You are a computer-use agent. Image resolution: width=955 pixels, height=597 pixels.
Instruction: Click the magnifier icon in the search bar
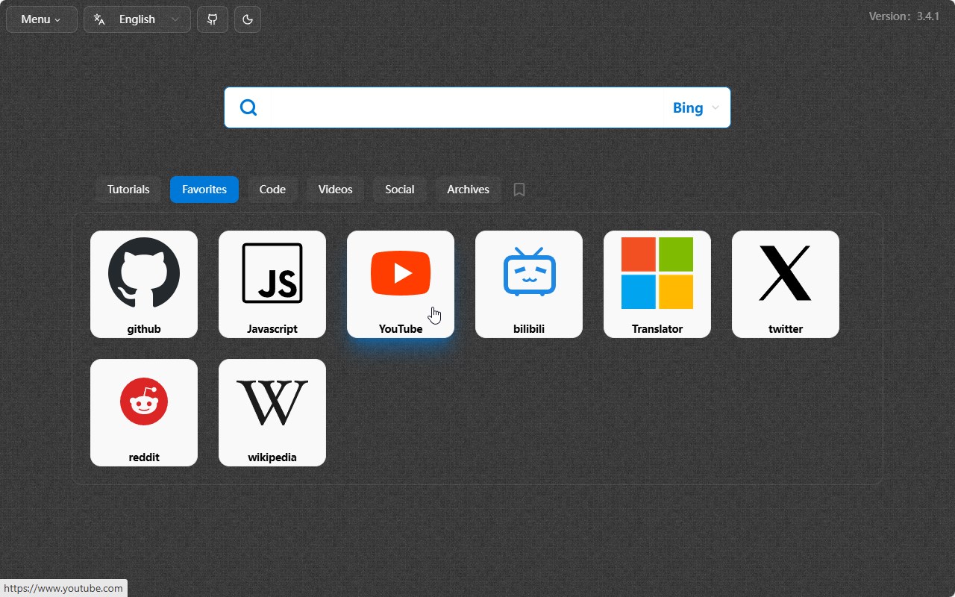pos(248,107)
